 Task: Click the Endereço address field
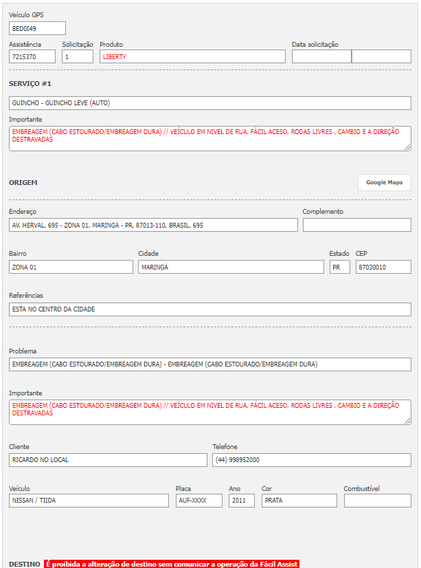(x=153, y=225)
